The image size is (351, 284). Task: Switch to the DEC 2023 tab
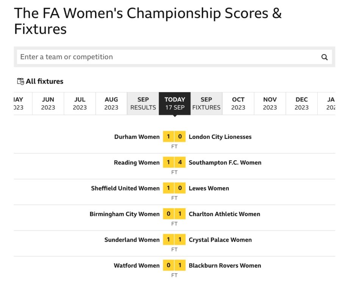coord(302,103)
